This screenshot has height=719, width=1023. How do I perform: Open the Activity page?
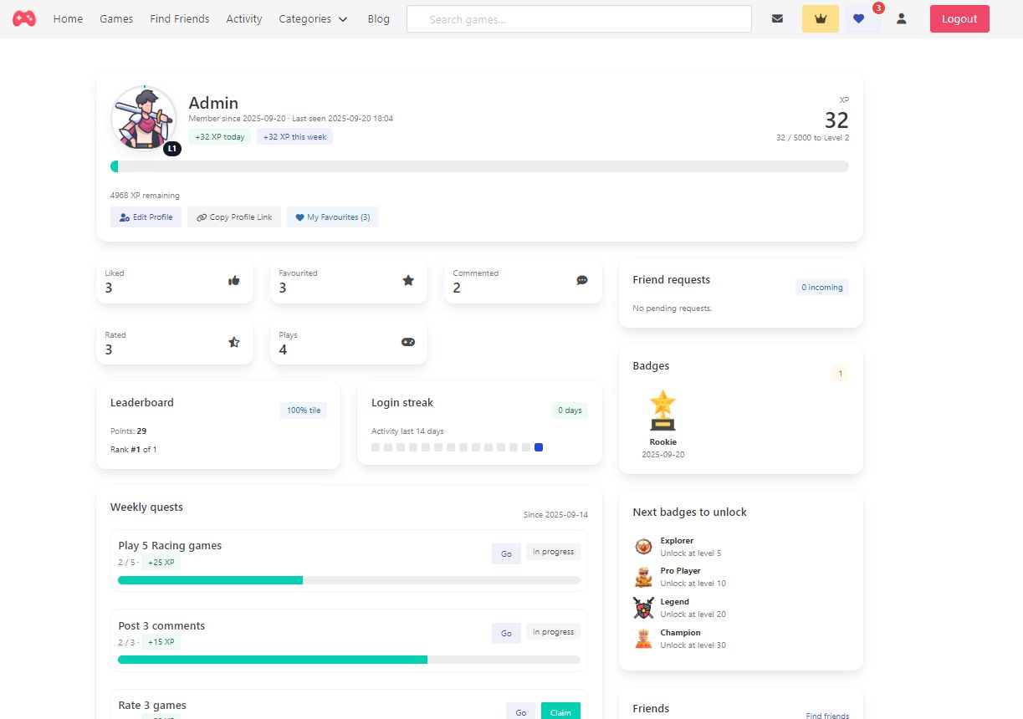pos(244,18)
